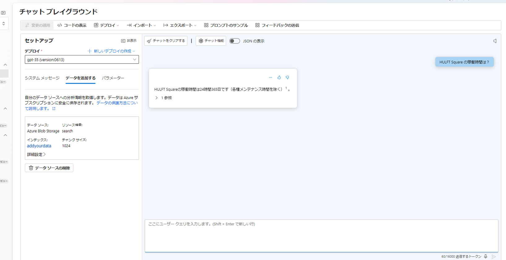Click the grid icon in プロンプトのサンプル
The height and width of the screenshot is (260, 506).
[206, 25]
